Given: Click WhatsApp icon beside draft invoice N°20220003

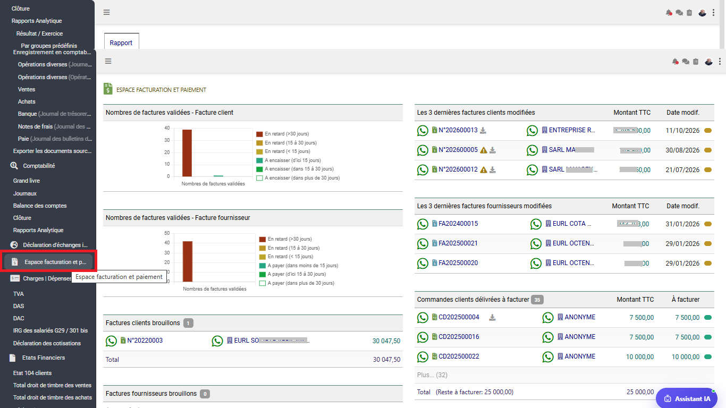Looking at the screenshot, I should [x=111, y=341].
